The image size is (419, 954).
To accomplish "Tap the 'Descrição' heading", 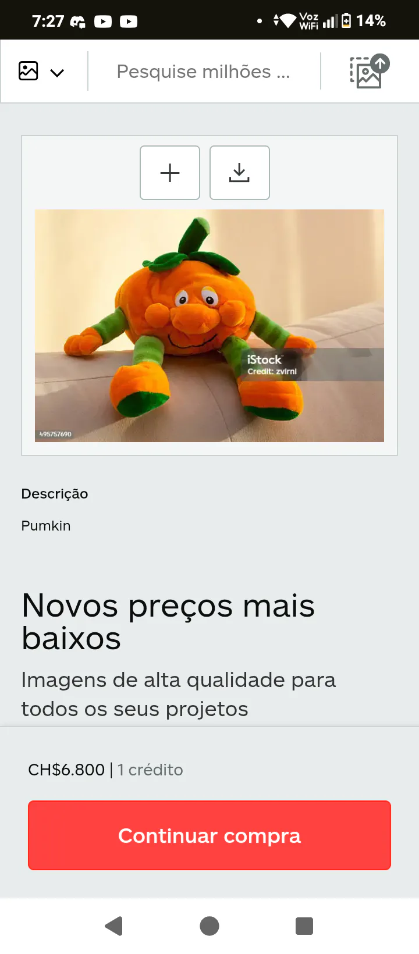I will click(x=55, y=494).
